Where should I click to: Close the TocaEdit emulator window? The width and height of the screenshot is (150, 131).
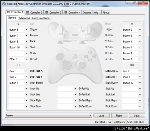click(143, 3)
